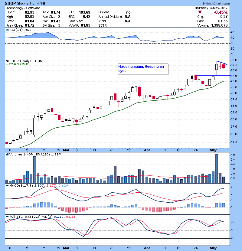Click the 90 label on the RSI axis
This screenshot has width=242, height=251.
click(232, 32)
